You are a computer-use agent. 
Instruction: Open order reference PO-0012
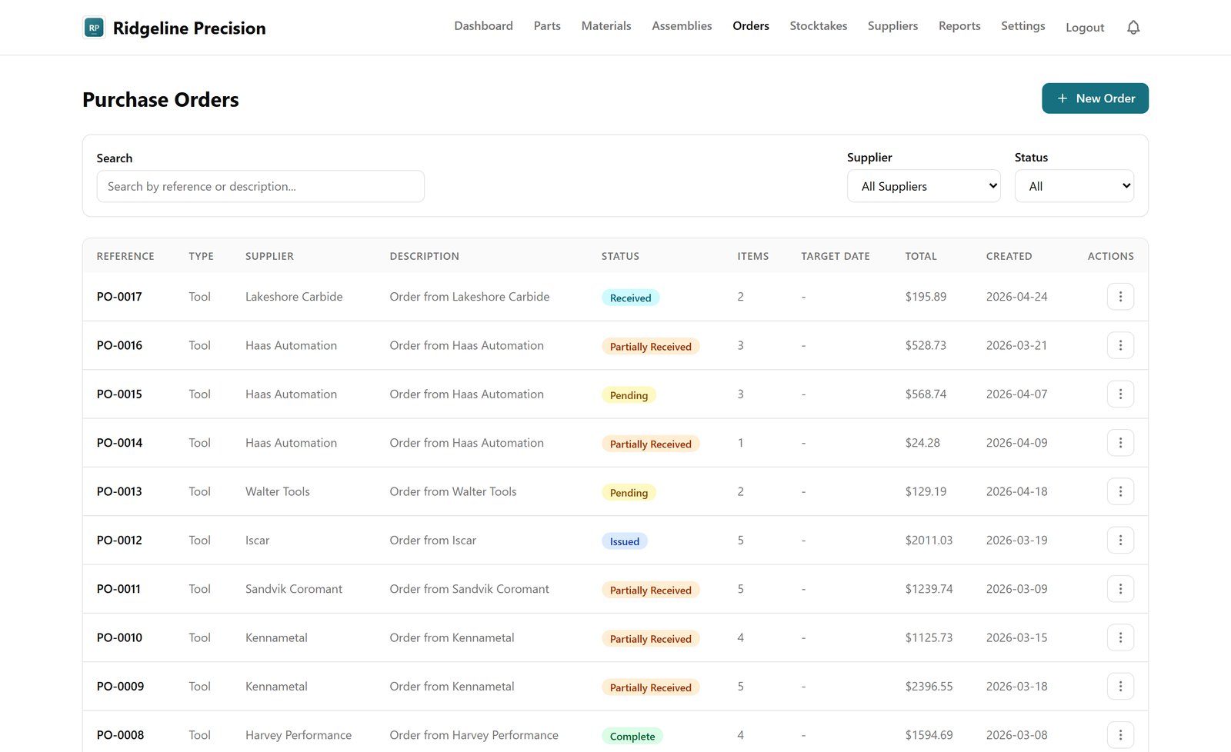click(x=119, y=540)
